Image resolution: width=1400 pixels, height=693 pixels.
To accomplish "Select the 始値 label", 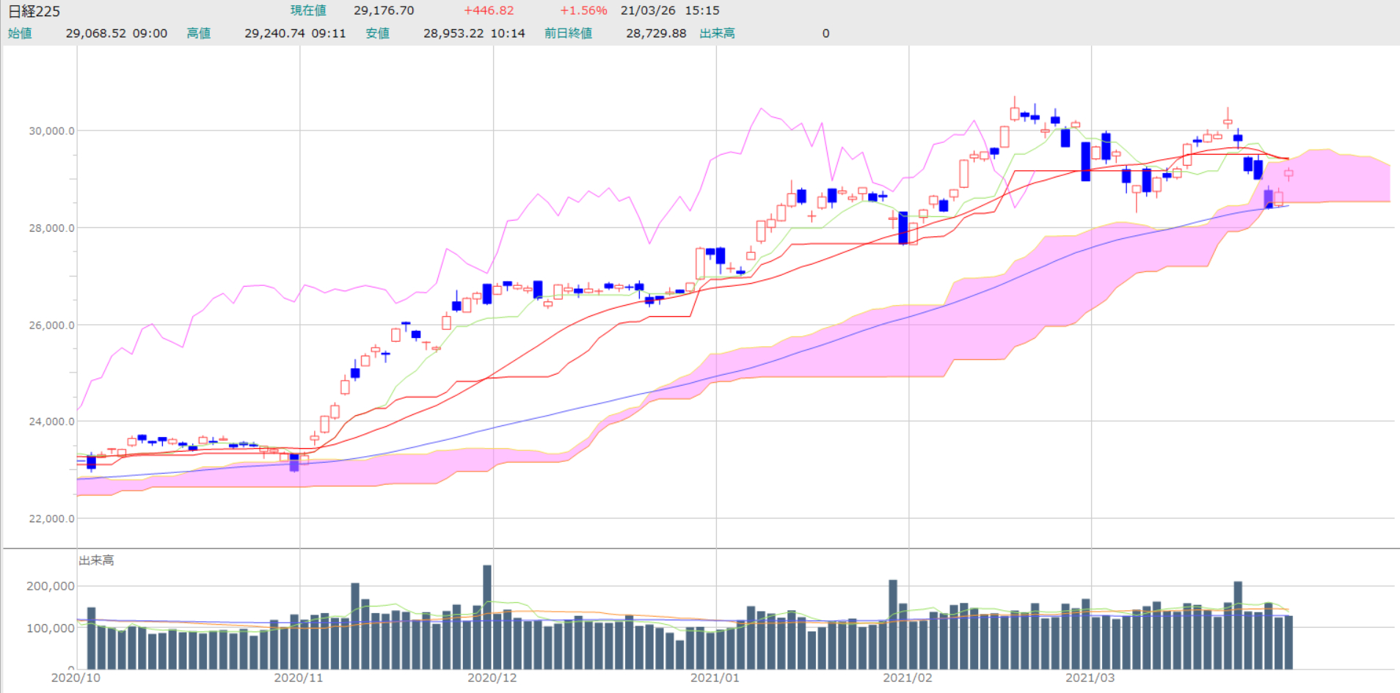I will click(x=20, y=33).
